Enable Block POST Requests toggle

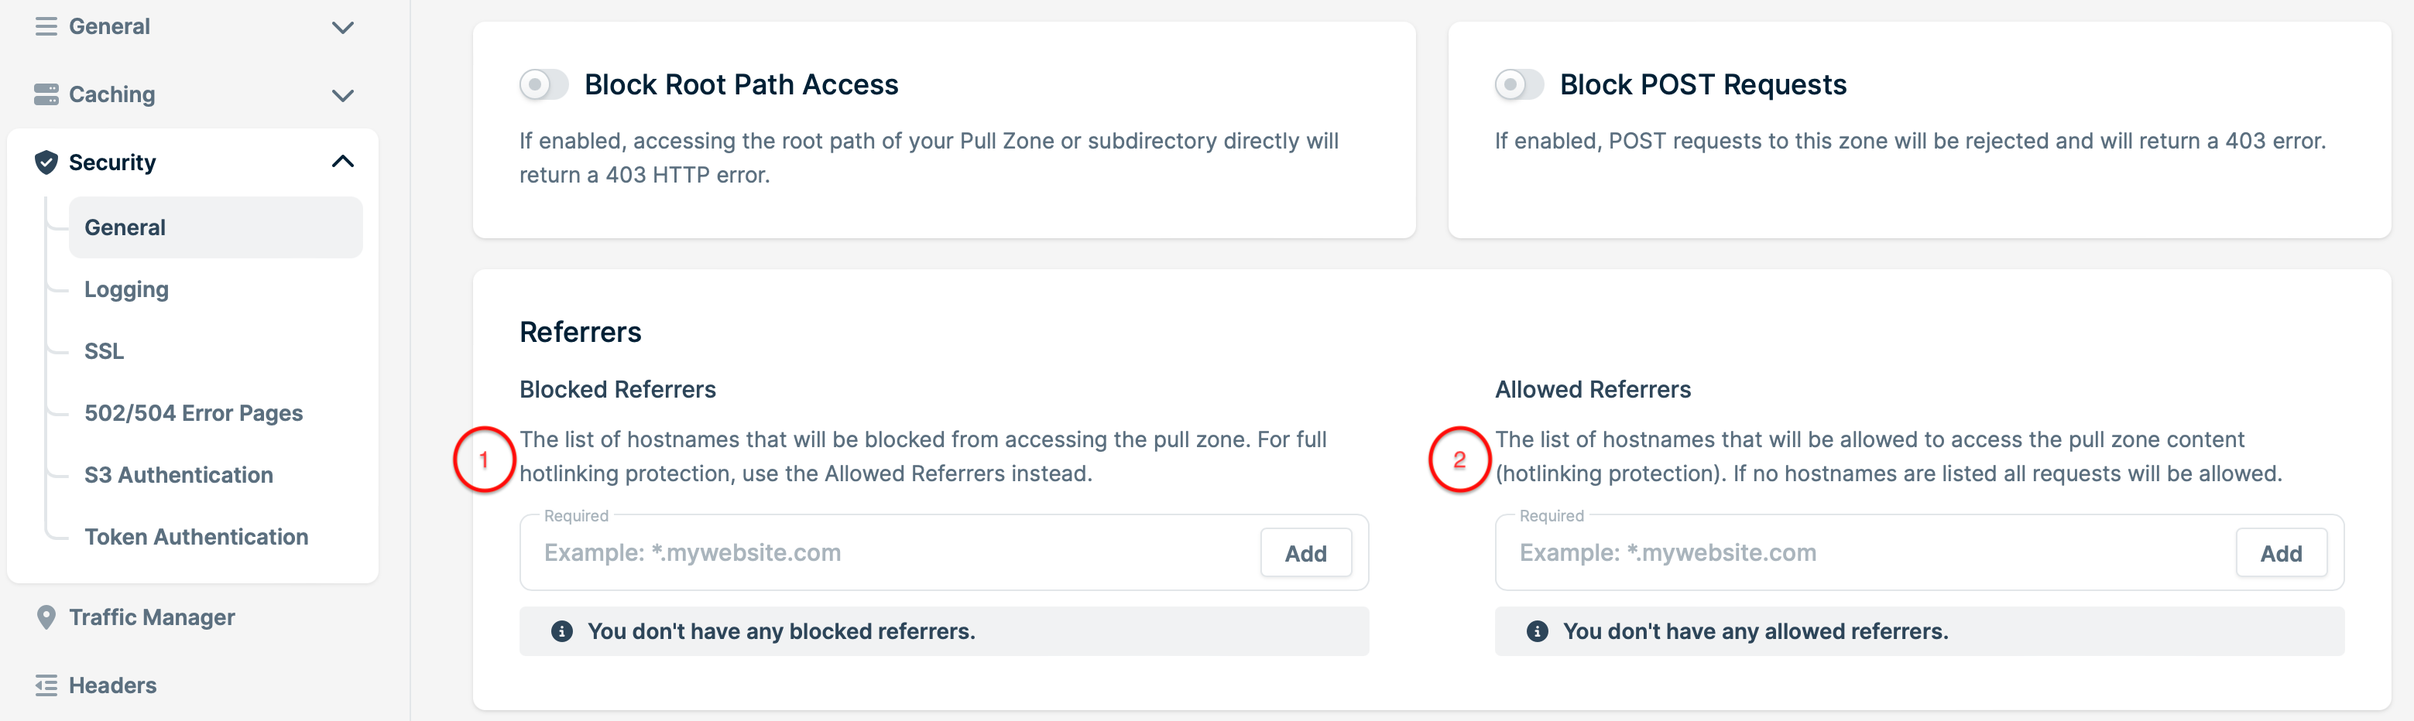click(x=1519, y=84)
